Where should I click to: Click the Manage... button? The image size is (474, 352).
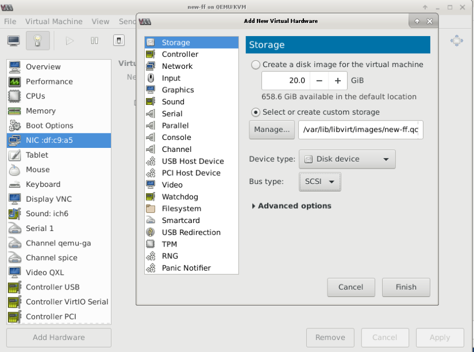[x=272, y=130]
